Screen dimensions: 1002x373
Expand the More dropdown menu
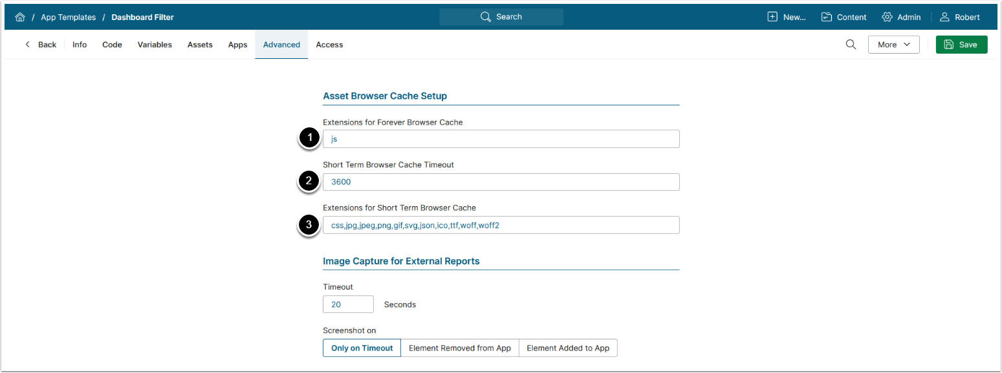893,45
